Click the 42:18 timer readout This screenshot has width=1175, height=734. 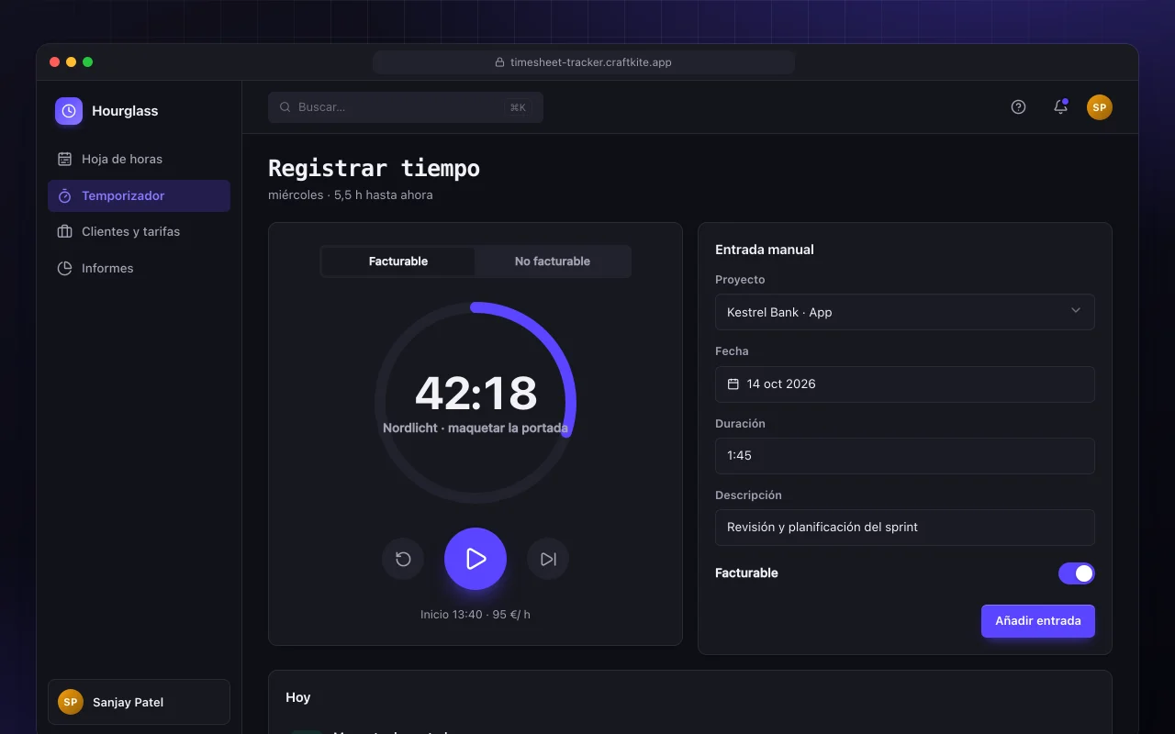(476, 393)
